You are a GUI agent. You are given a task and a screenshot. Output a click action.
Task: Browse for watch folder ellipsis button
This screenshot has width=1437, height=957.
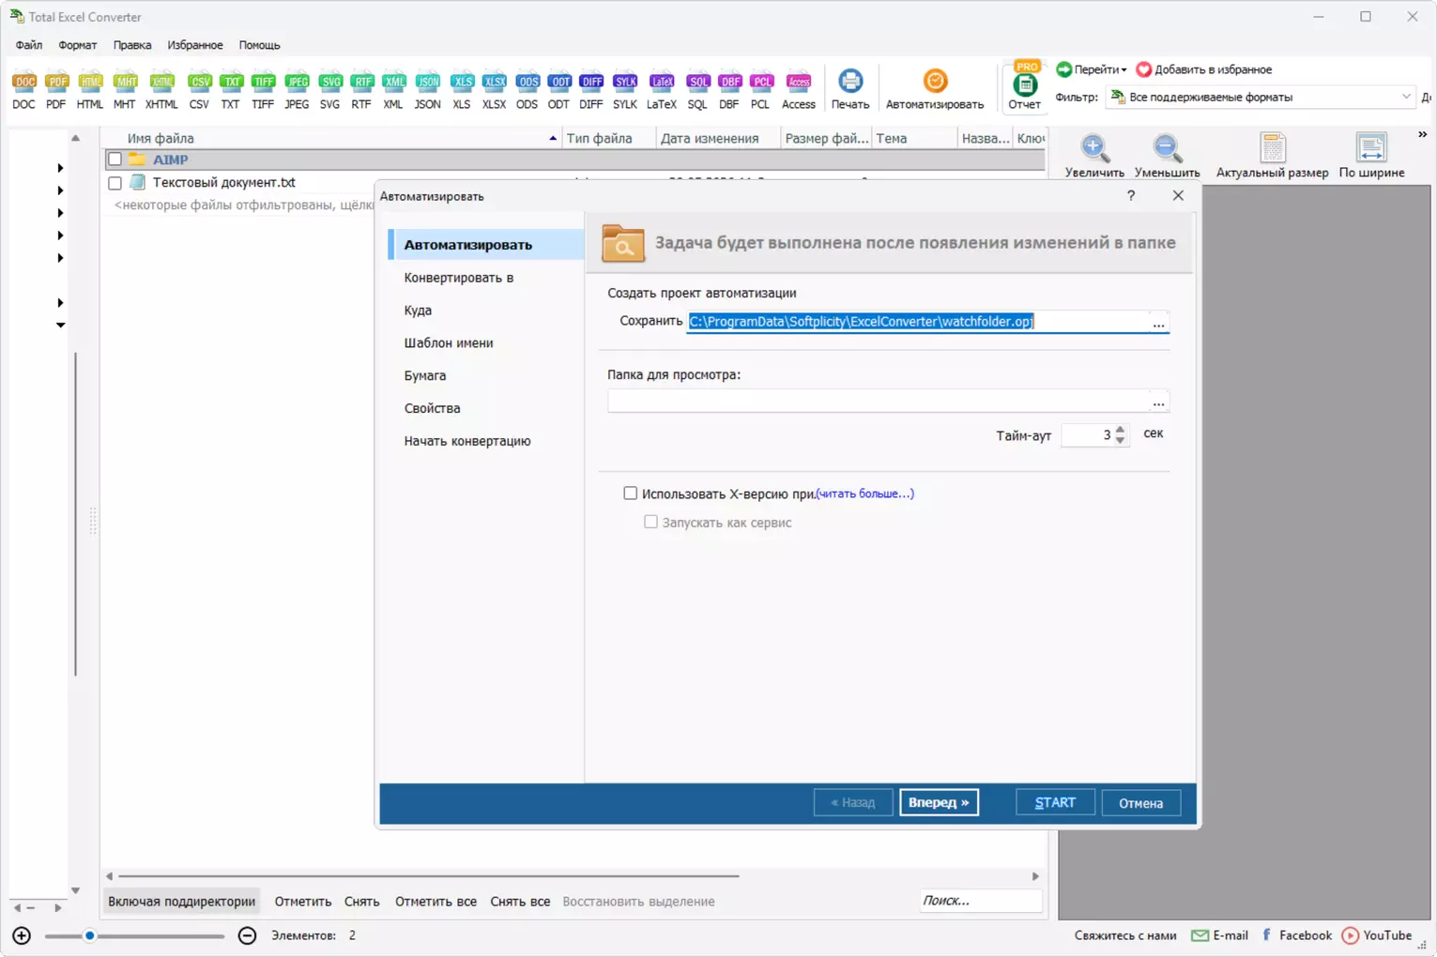click(x=1159, y=402)
